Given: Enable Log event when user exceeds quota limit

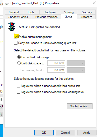Looking at the screenshot, I should point(18,86).
